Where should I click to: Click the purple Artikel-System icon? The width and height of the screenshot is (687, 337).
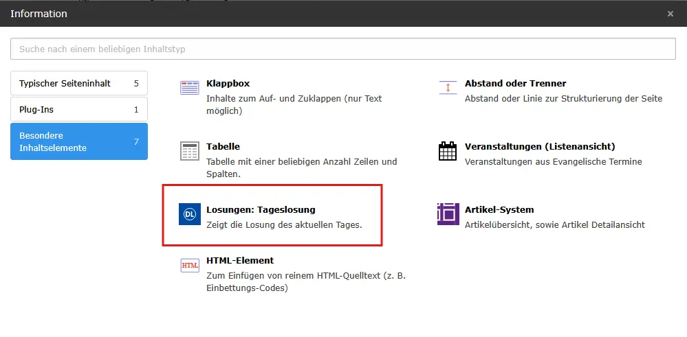click(448, 214)
